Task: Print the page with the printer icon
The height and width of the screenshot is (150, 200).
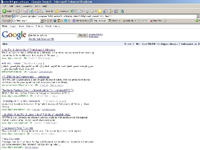Action: (x=86, y=11)
